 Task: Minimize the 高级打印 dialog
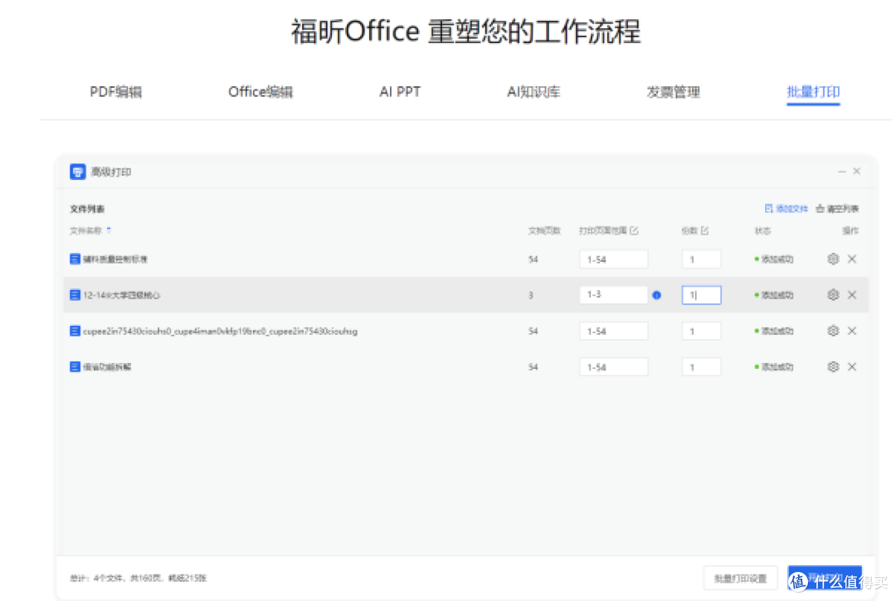point(842,172)
